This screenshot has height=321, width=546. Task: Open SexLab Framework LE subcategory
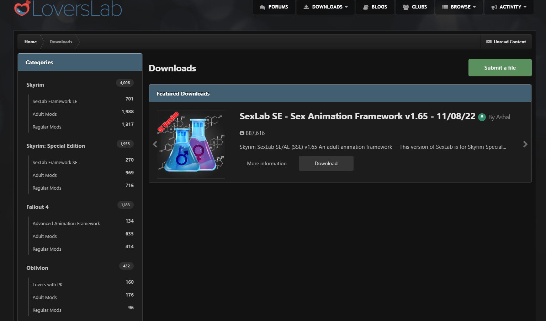(x=55, y=102)
